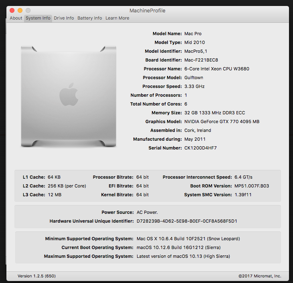The height and width of the screenshot is (283, 293).
Task: Click the MachineProfile window title
Action: (x=148, y=11)
